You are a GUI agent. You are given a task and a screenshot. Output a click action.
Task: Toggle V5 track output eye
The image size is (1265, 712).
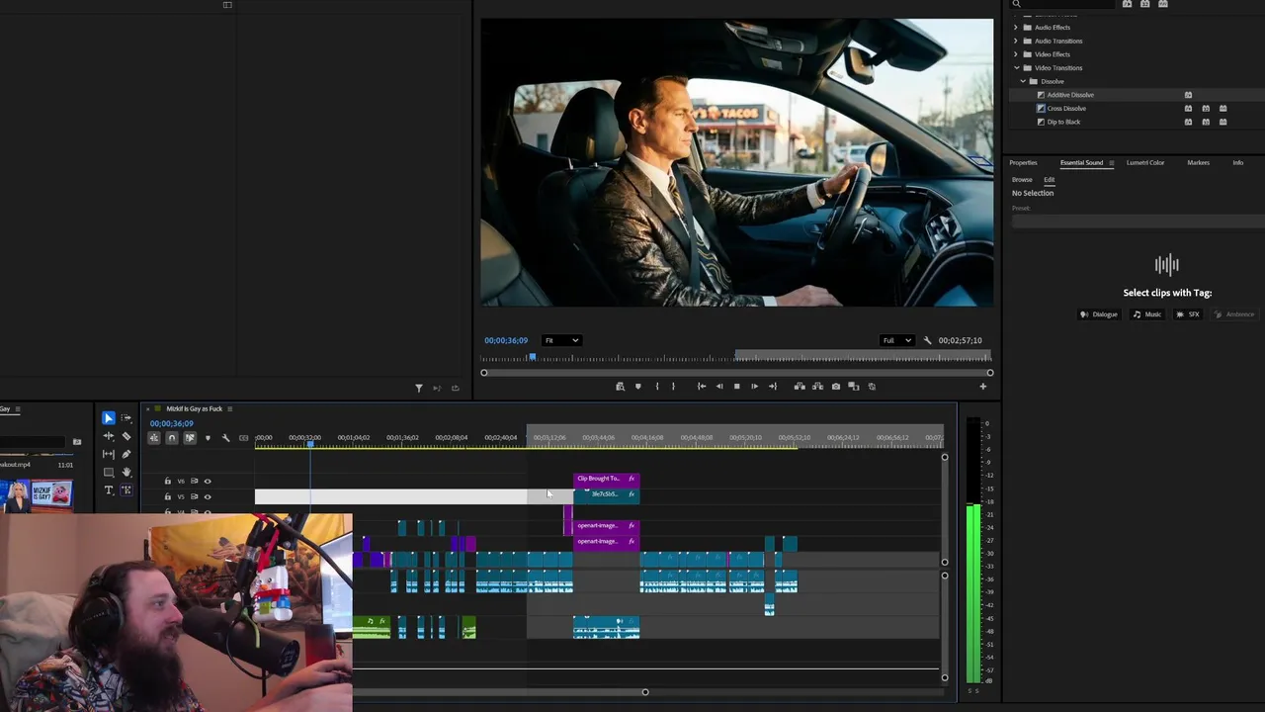[x=208, y=496]
